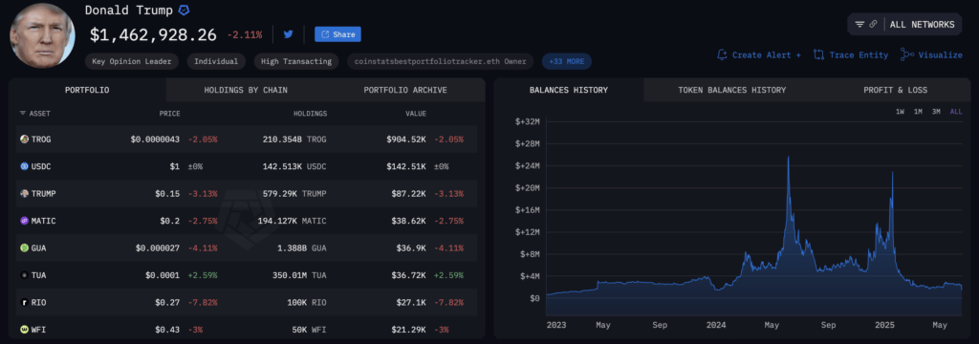Open the PORTFOLIO ARCHIVE tab
979x344 pixels.
point(405,90)
